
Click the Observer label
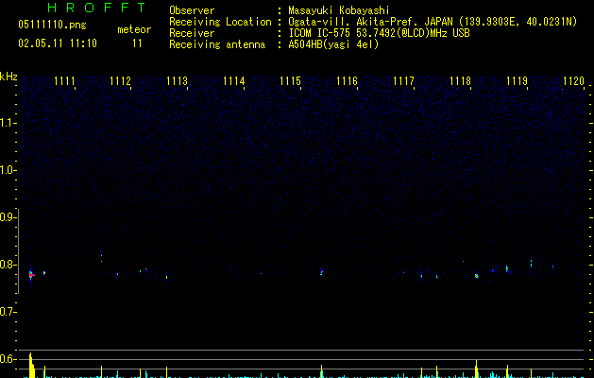click(x=192, y=10)
